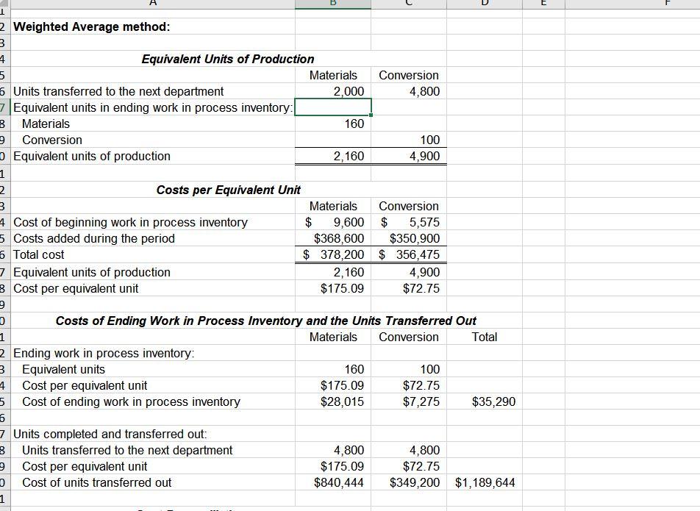Image resolution: width=700 pixels, height=511 pixels.
Task: Select column B header
Action: pyautogui.click(x=332, y=4)
